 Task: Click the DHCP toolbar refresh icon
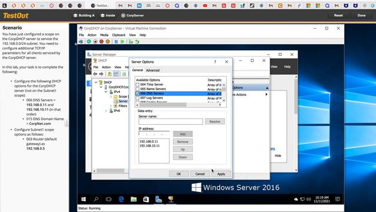point(124,74)
